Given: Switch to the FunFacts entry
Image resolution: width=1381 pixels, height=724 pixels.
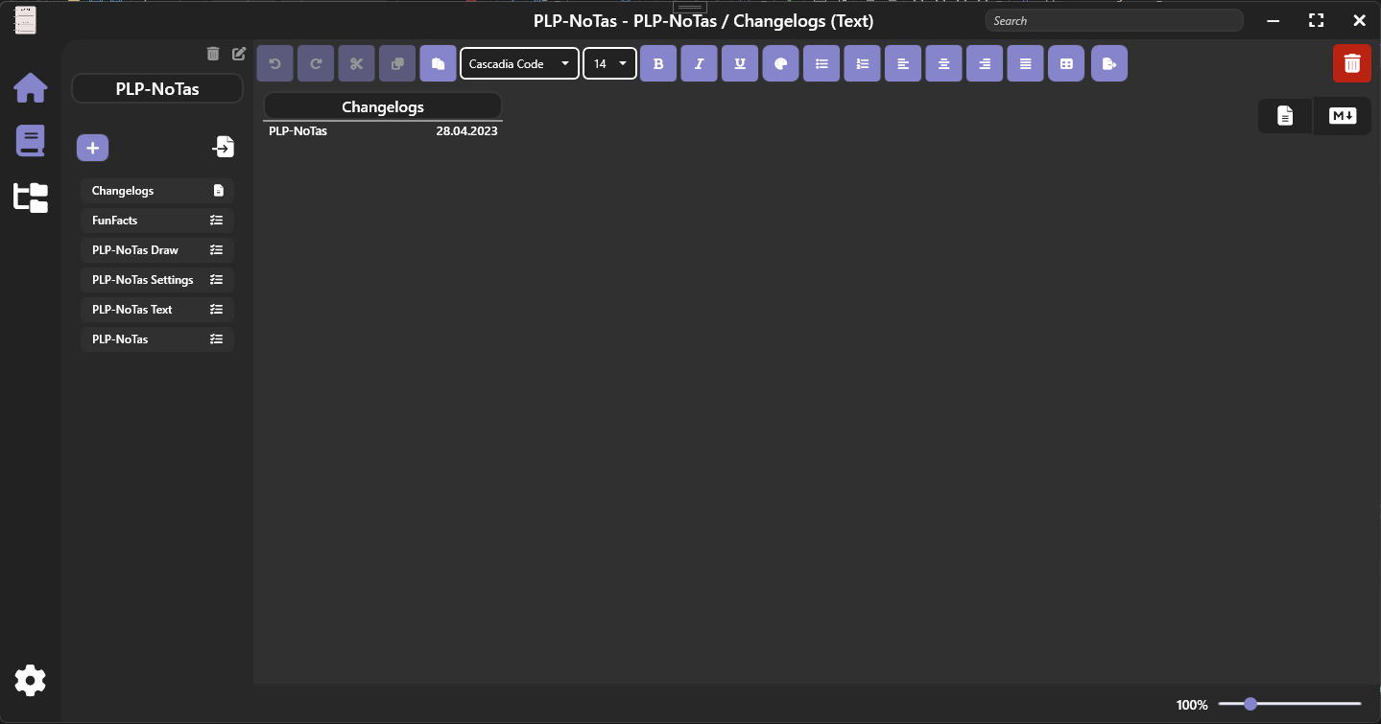Looking at the screenshot, I should pos(156,220).
